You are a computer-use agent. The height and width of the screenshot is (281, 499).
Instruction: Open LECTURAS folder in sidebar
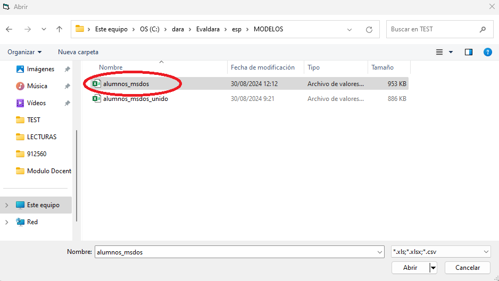coord(41,137)
